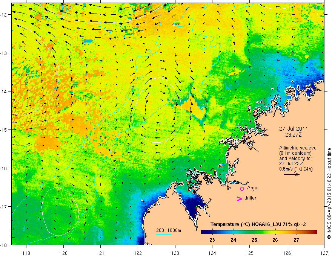332x256 pixels.
Task: Click longitude axis label 123
Action: pyautogui.click(x=175, y=253)
